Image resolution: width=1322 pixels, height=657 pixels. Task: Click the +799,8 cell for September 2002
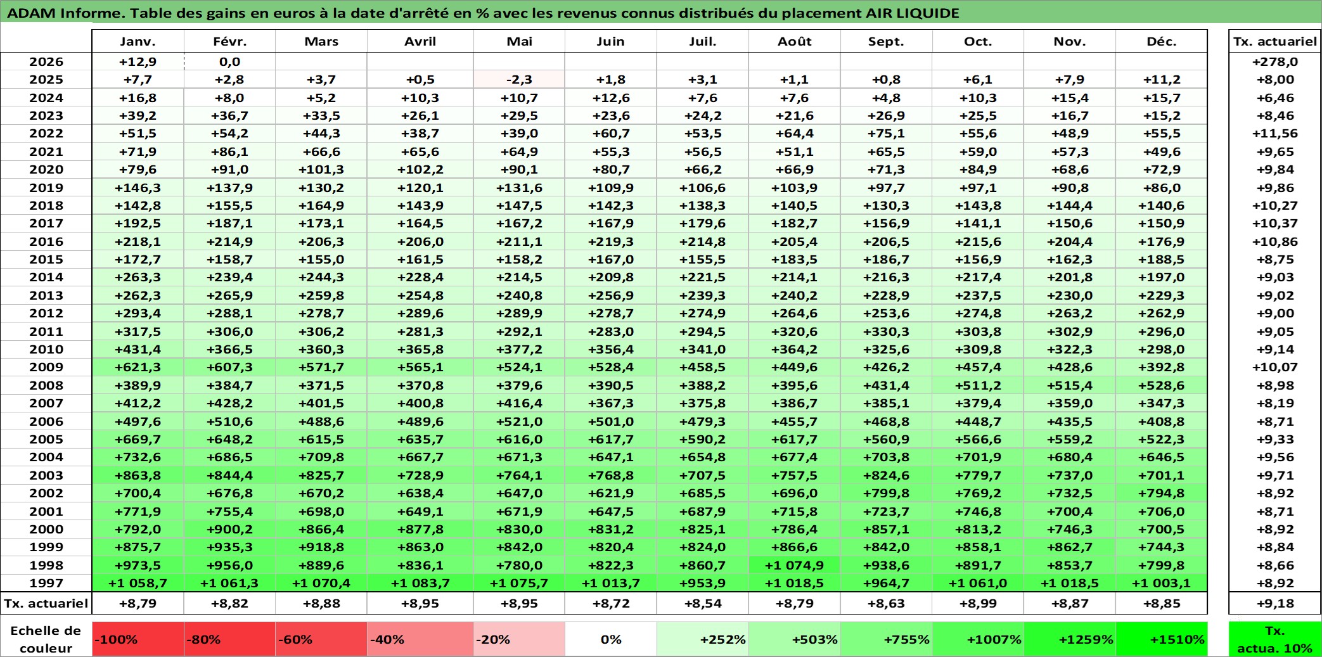(x=887, y=493)
